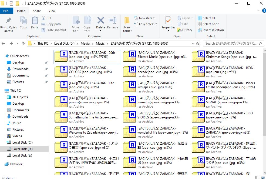The image size is (266, 179).
Task: Click the Pin to Quick access icon
Action: coord(8,21)
